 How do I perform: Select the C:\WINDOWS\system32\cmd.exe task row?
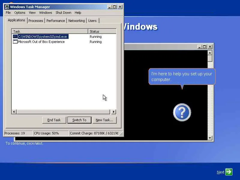point(64,37)
